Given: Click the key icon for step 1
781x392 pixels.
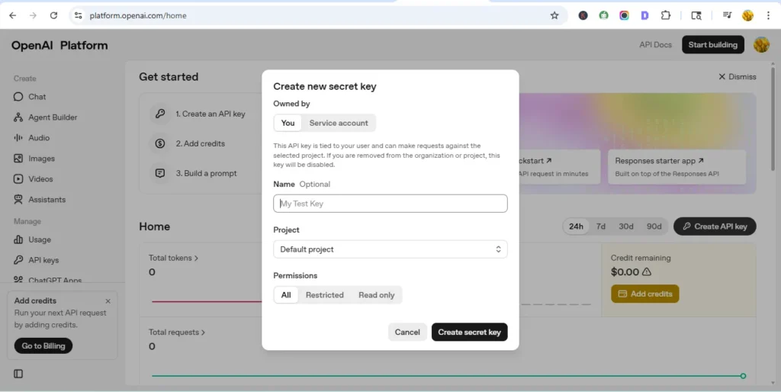Looking at the screenshot, I should [x=160, y=114].
